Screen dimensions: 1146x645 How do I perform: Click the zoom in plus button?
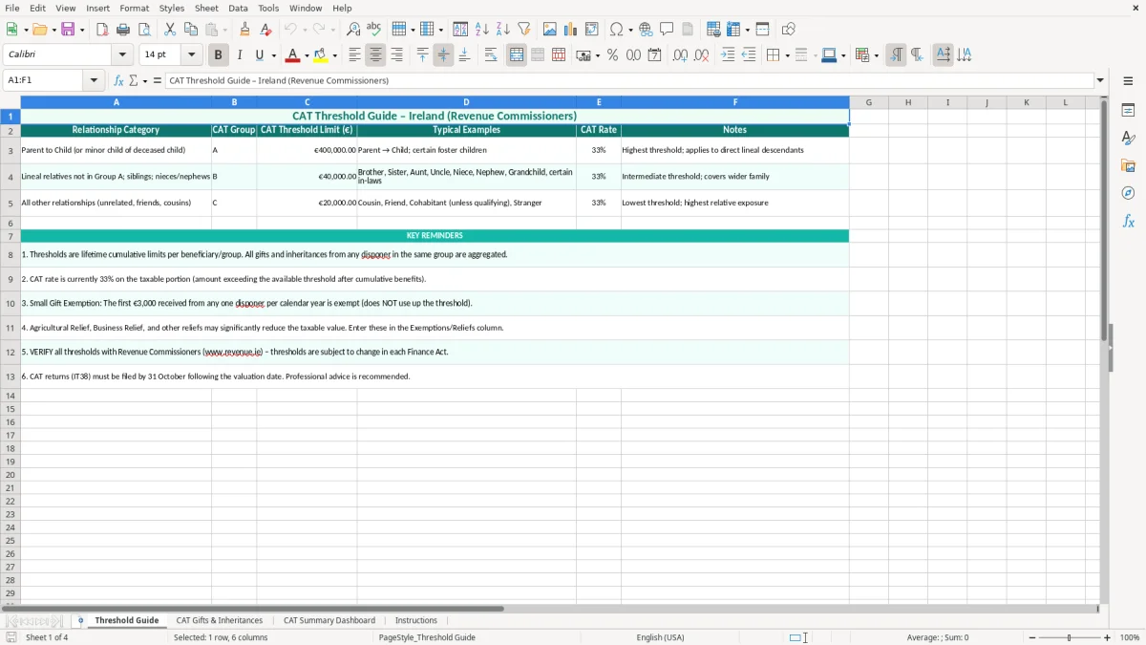pos(1107,637)
